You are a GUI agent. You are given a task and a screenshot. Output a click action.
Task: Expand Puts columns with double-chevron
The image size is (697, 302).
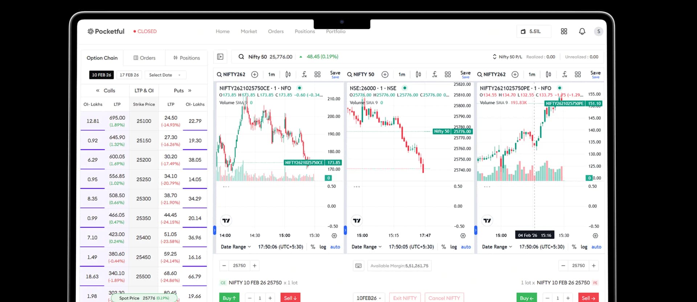pyautogui.click(x=189, y=91)
